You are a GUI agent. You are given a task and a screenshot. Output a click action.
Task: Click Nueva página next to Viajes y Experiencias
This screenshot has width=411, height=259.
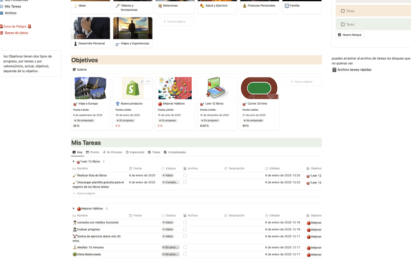pos(175,22)
